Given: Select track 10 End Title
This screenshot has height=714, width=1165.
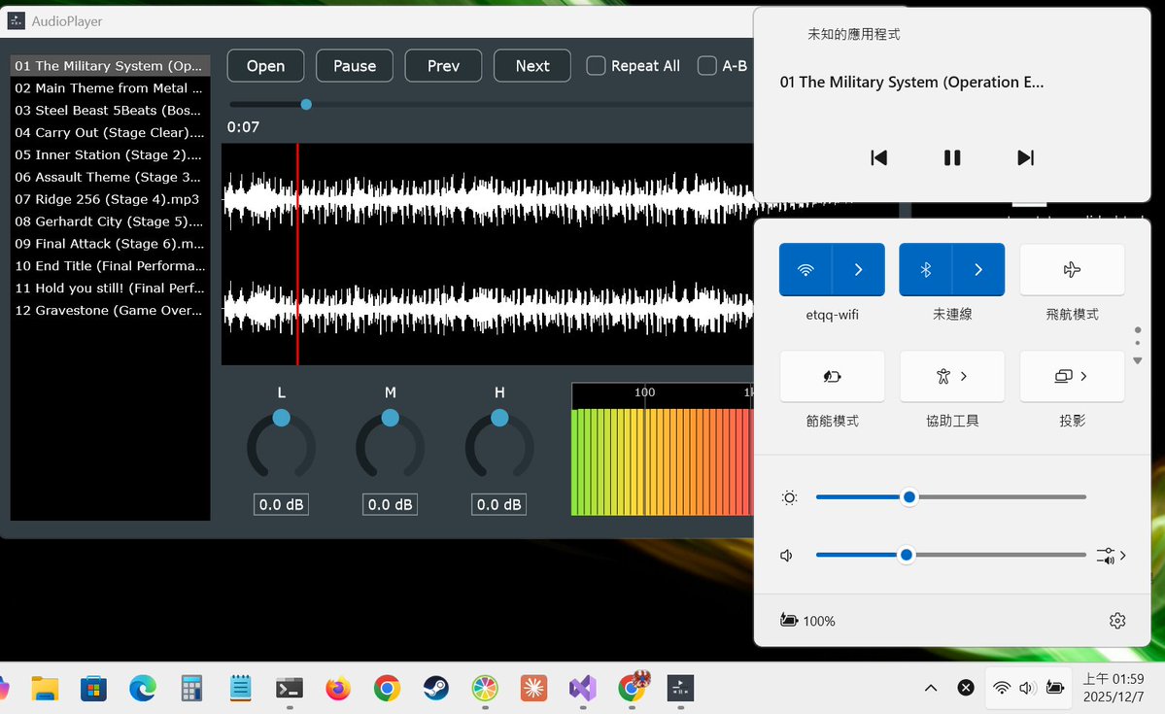Looking at the screenshot, I should [x=110, y=266].
